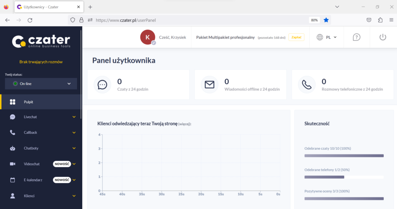The image size is (397, 209).
Task: Select the Livechat menu item
Action: pyautogui.click(x=41, y=117)
